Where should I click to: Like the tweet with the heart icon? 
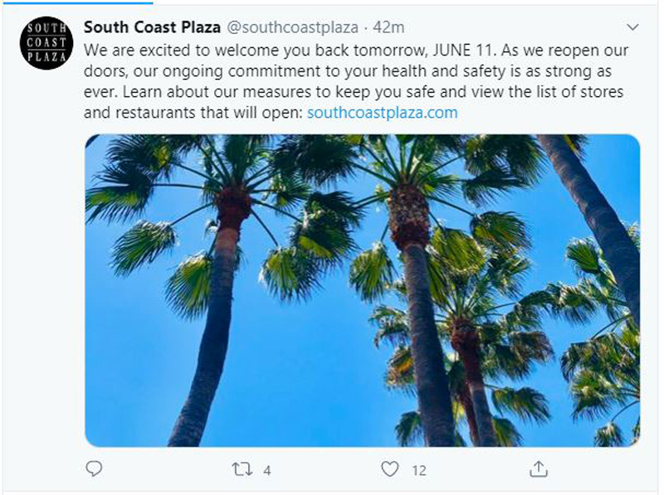[x=389, y=469]
